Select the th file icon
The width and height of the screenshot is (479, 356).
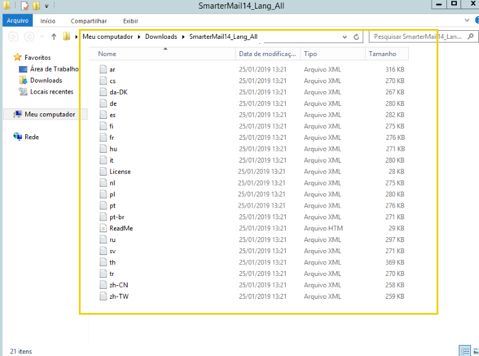tap(103, 262)
